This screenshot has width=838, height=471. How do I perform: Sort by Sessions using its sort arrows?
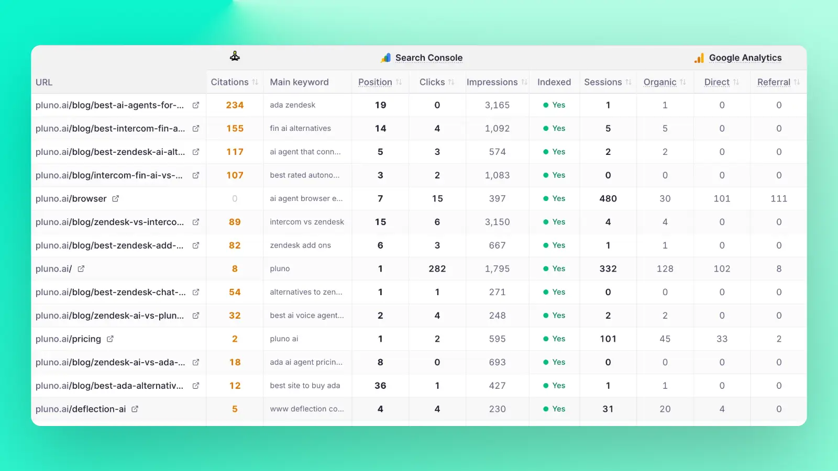628,82
